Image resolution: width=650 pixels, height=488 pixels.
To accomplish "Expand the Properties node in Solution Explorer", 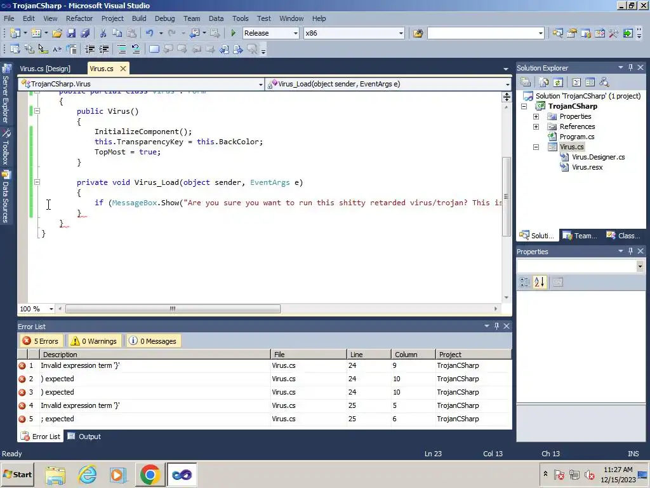I will click(x=536, y=117).
